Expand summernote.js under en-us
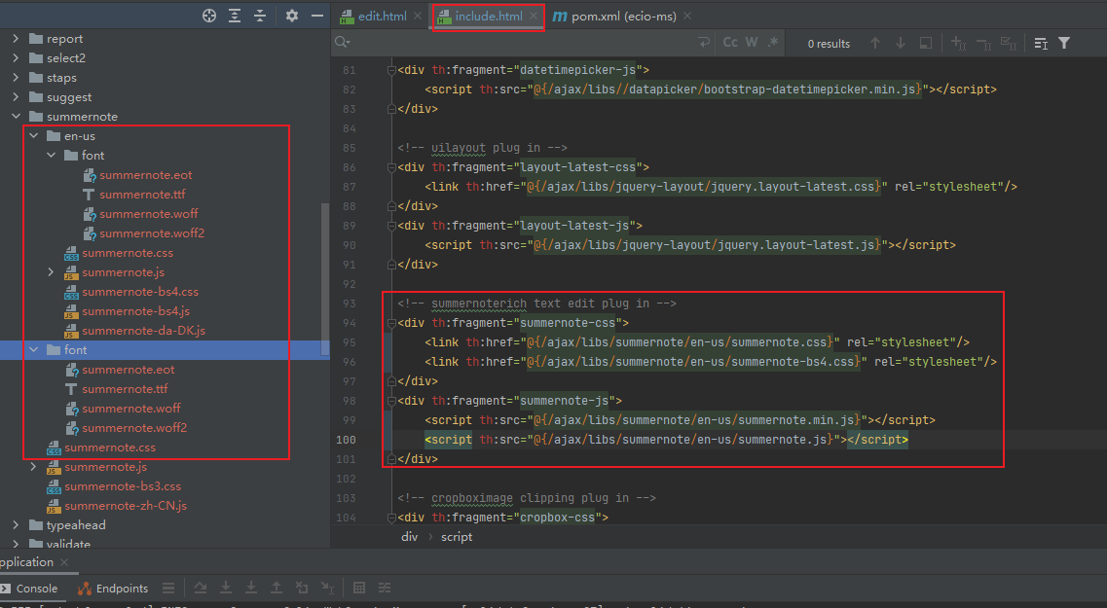Image resolution: width=1107 pixels, height=608 pixels. pos(51,271)
